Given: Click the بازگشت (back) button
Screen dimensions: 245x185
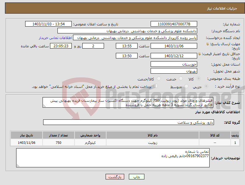Looking at the screenshot, I should coord(115,177).
